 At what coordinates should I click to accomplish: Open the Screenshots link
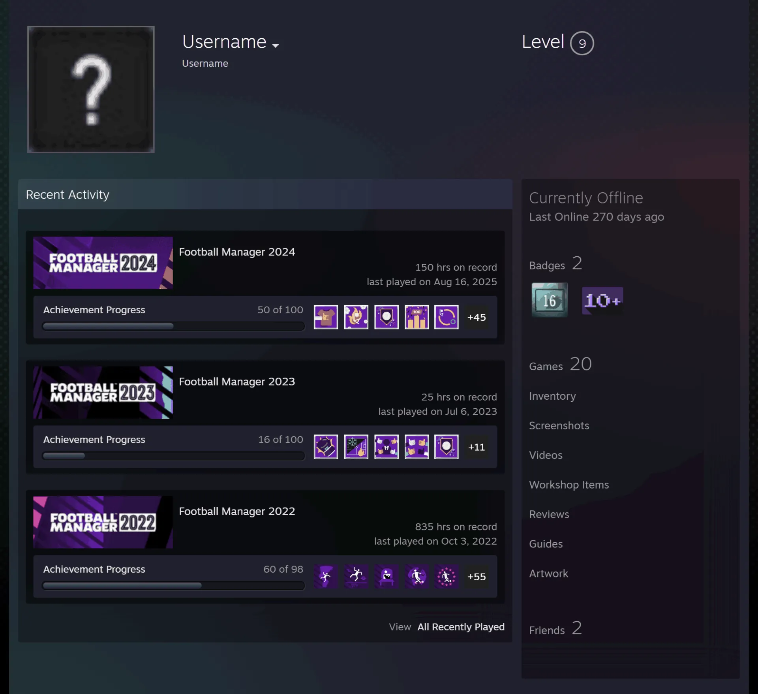[x=559, y=425]
